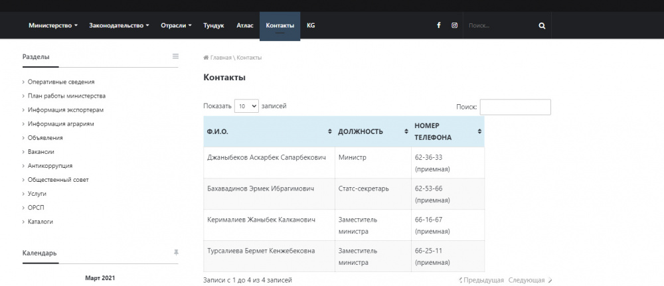Click the table Поиск filter field
Image resolution: width=664 pixels, height=286 pixels.
coord(515,107)
